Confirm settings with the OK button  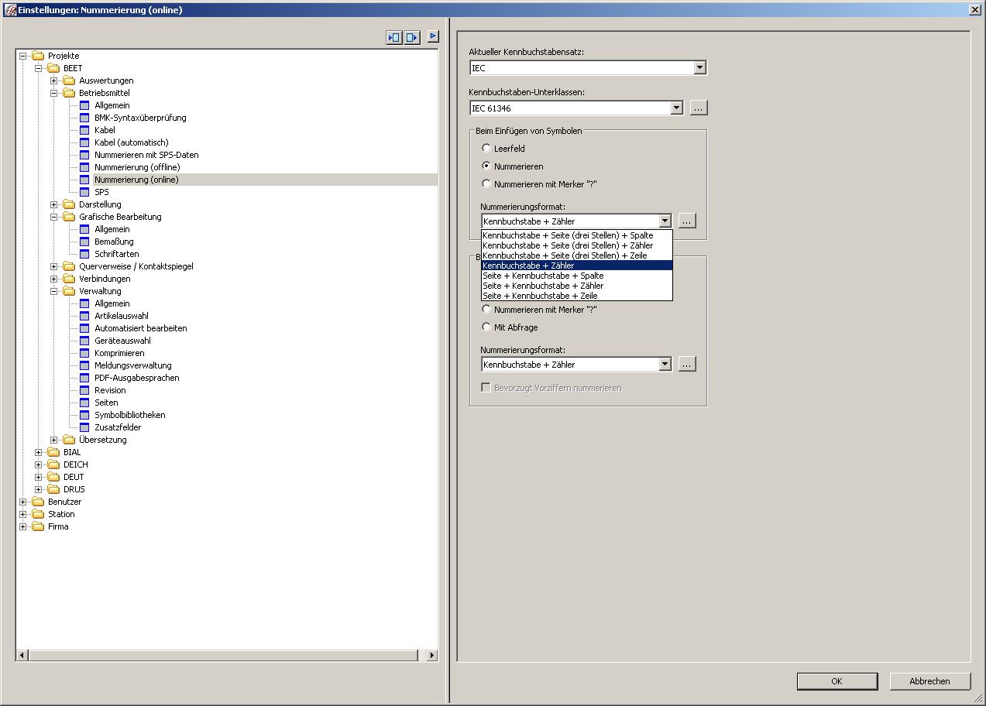point(837,681)
